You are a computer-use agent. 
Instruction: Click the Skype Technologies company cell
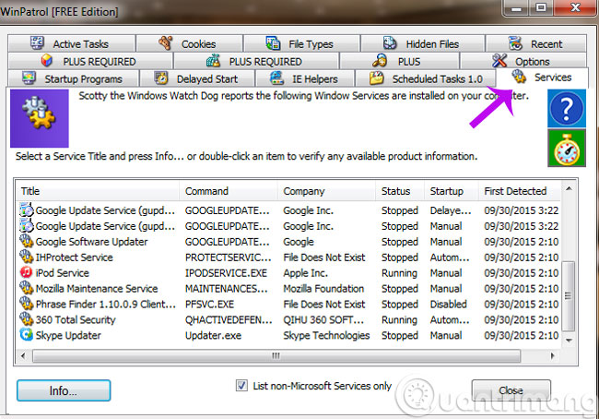[326, 335]
